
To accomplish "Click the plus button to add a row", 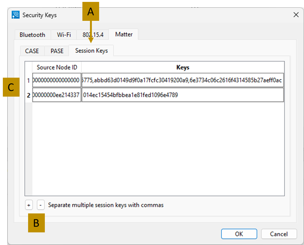I will coord(29,205).
